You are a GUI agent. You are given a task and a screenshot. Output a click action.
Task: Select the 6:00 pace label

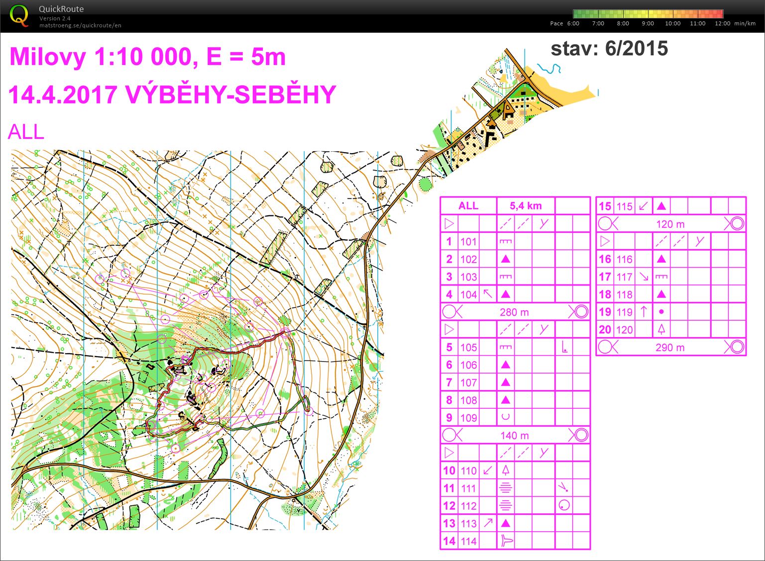click(573, 23)
